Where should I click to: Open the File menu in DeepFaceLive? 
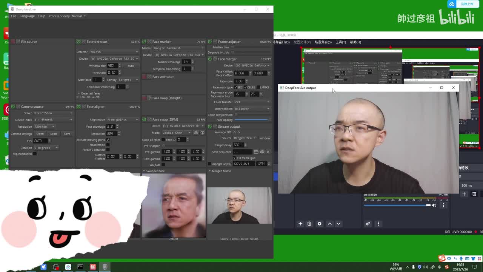[x=14, y=16]
